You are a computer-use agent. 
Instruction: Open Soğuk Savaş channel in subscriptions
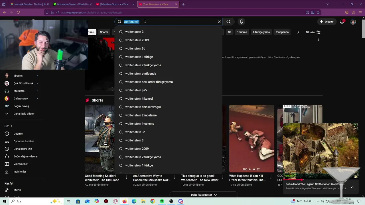tap(22, 106)
